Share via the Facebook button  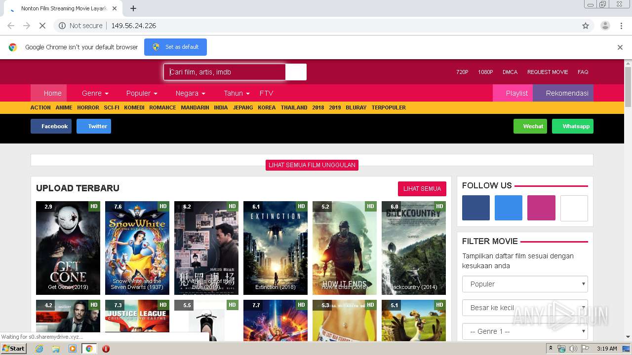[51, 126]
